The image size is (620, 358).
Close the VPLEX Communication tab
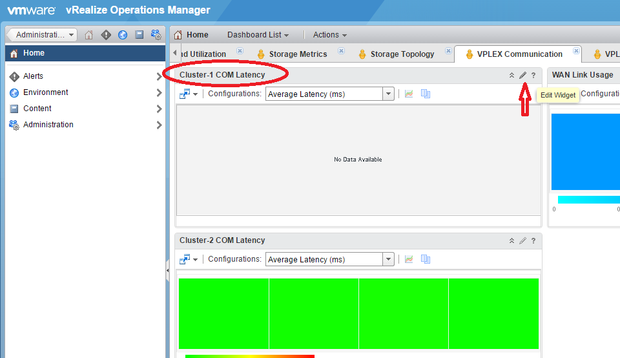[577, 50]
